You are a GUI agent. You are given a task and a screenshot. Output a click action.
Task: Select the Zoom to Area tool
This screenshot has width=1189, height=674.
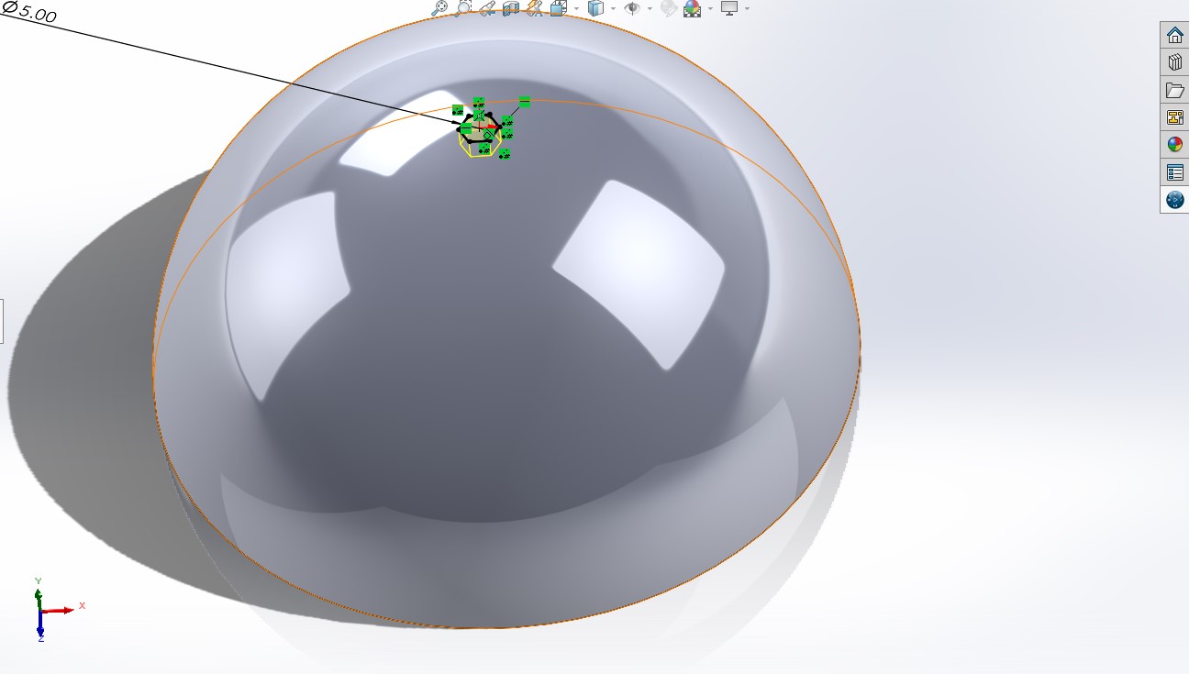click(464, 8)
